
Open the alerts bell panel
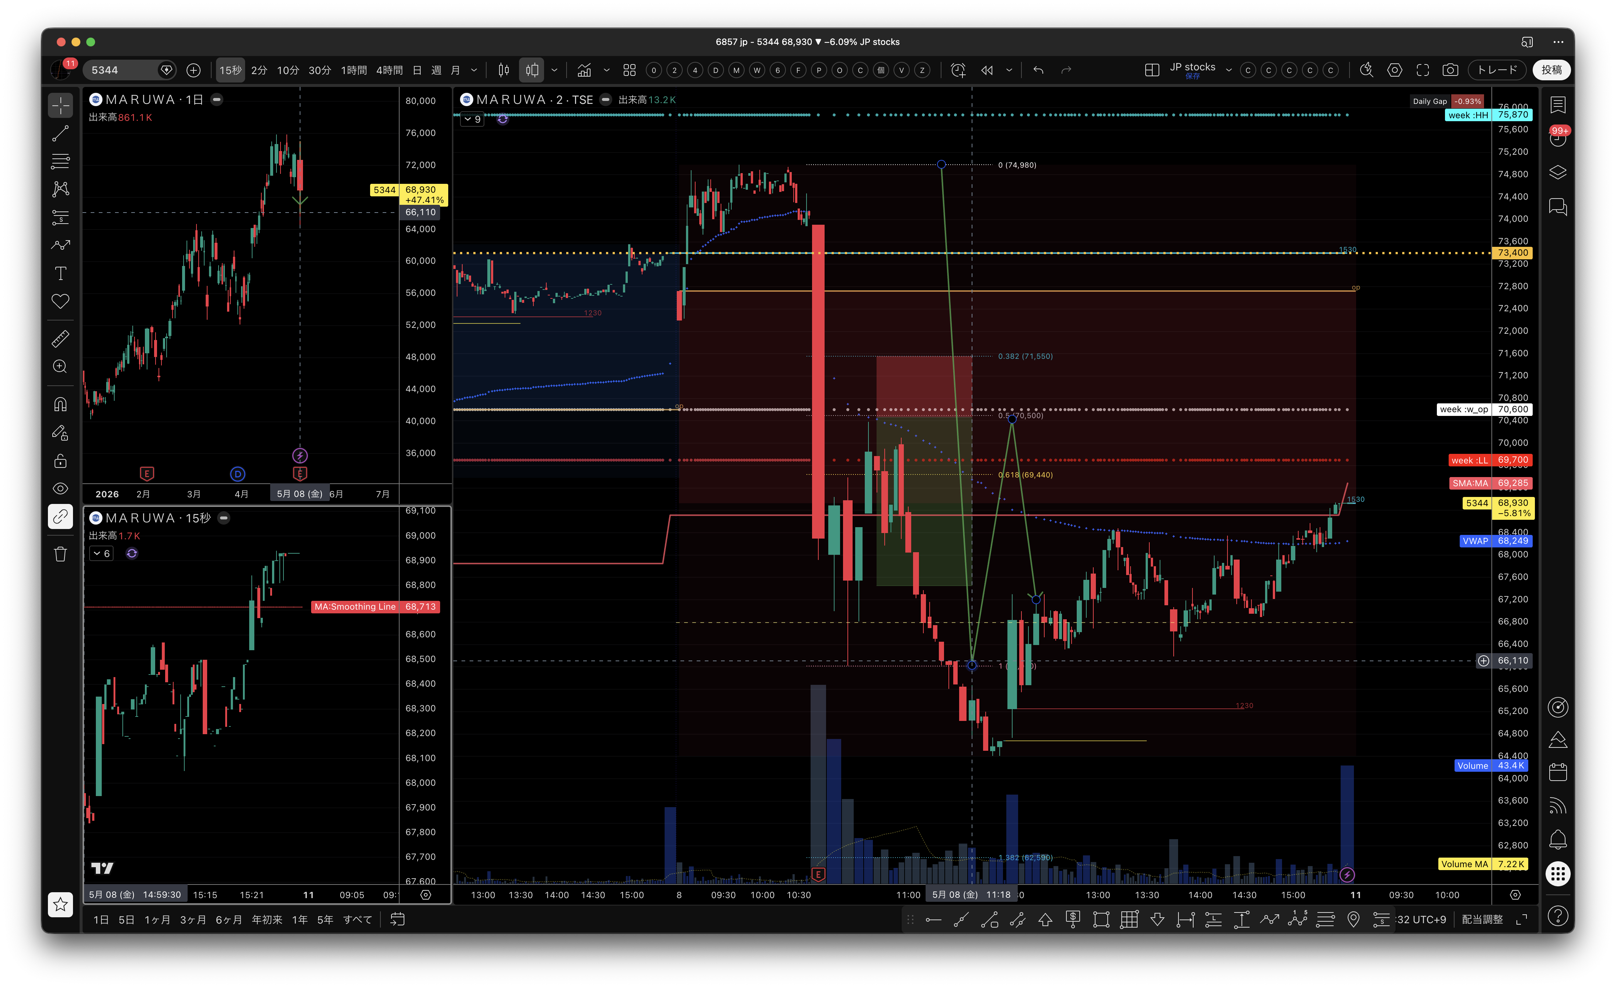1558,839
